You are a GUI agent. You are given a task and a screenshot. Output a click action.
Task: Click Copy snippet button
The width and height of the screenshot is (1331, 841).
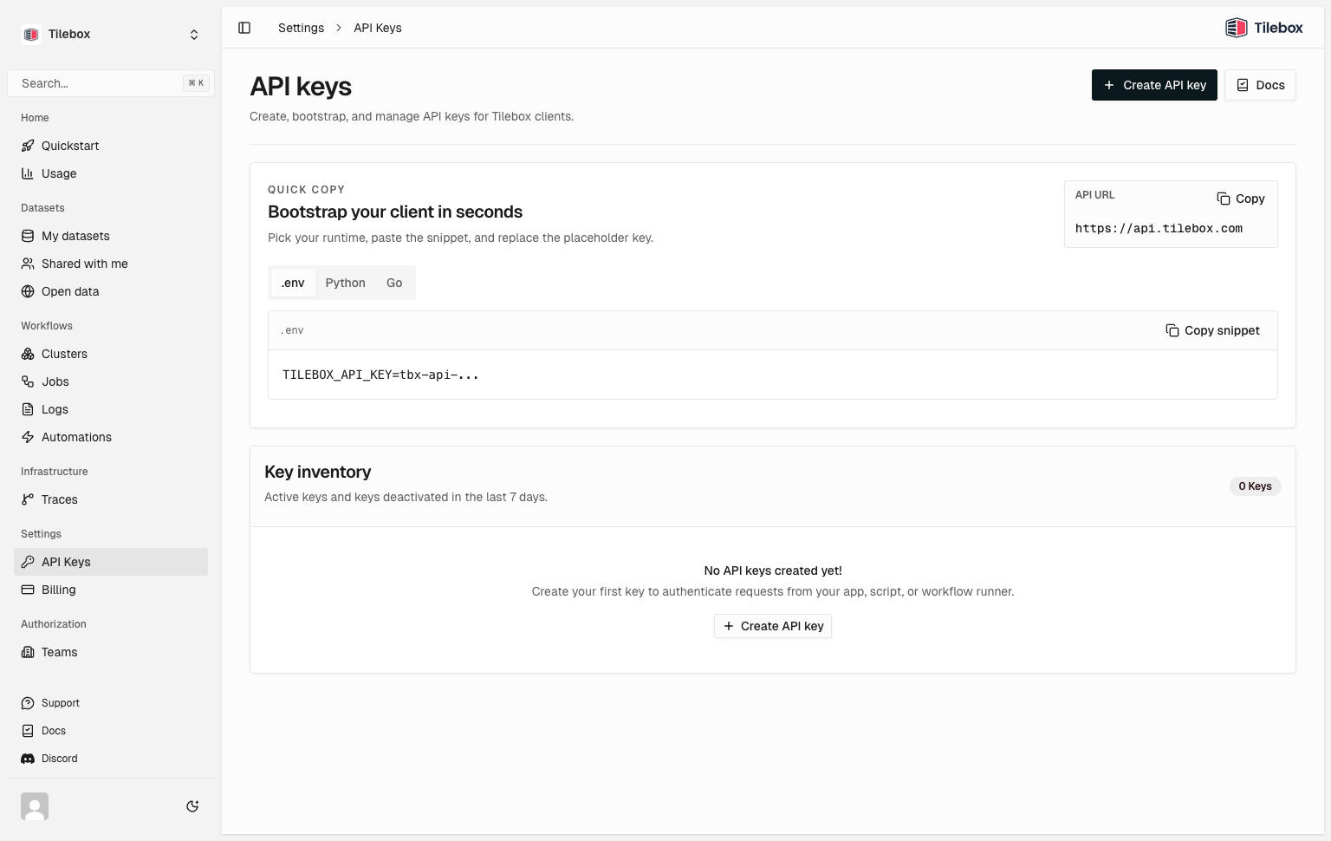pos(1212,330)
